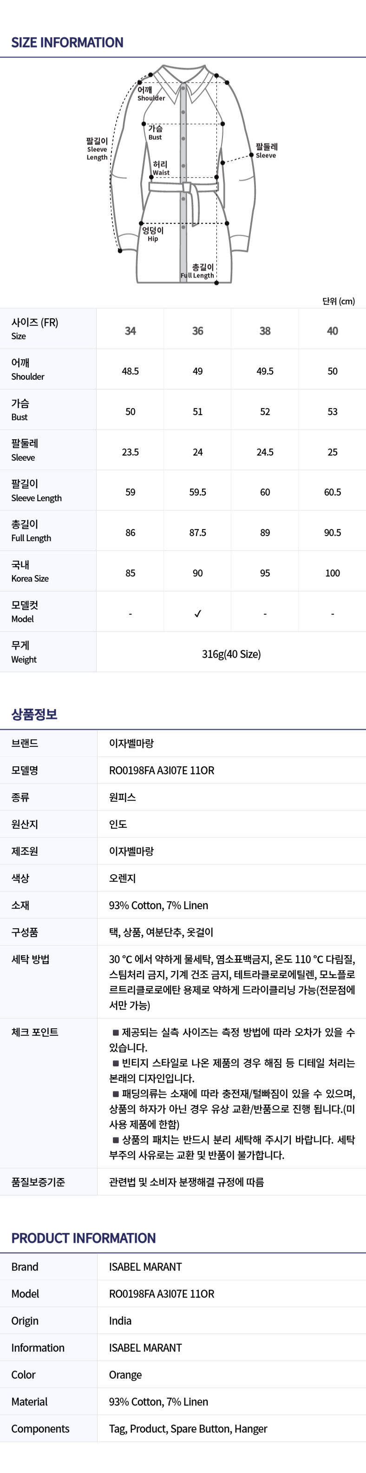Click the 단위 (cm) unit label
This screenshot has width=366, height=1473.
point(338,301)
